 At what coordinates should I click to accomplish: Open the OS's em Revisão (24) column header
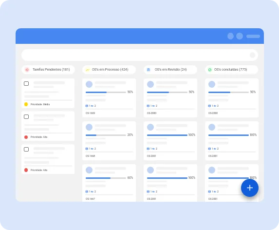(x=170, y=70)
